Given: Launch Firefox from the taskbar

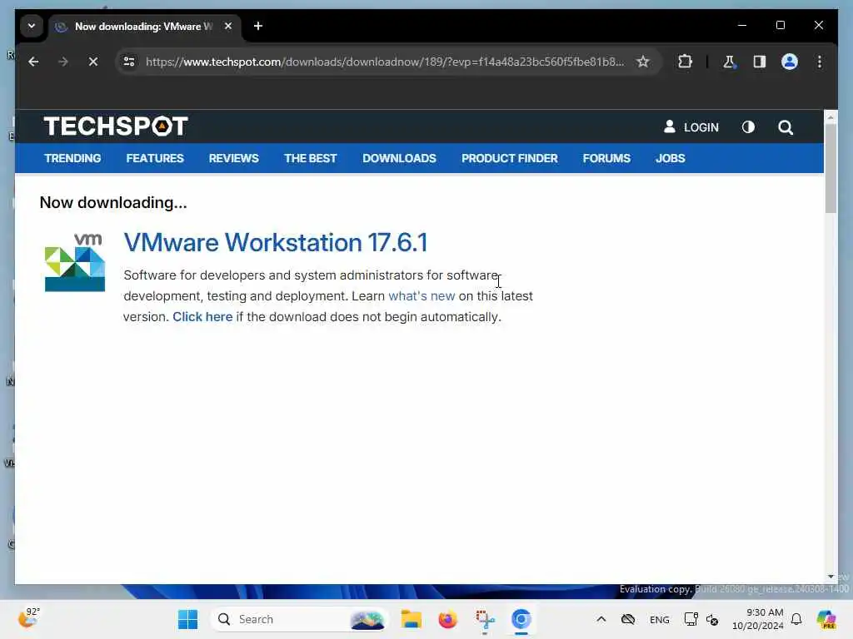Looking at the screenshot, I should [x=447, y=619].
